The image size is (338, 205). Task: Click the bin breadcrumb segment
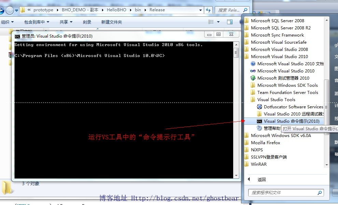[138, 10]
